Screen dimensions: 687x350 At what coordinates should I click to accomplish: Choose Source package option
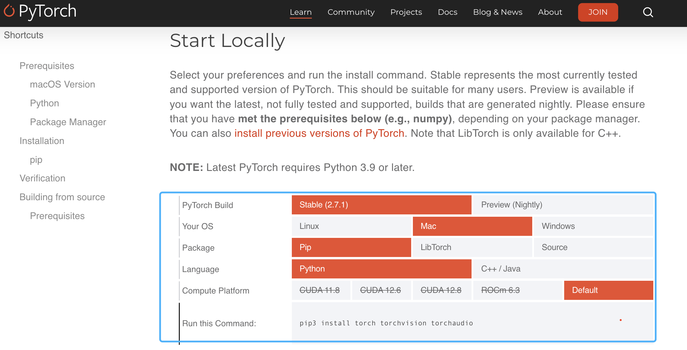(x=593, y=247)
